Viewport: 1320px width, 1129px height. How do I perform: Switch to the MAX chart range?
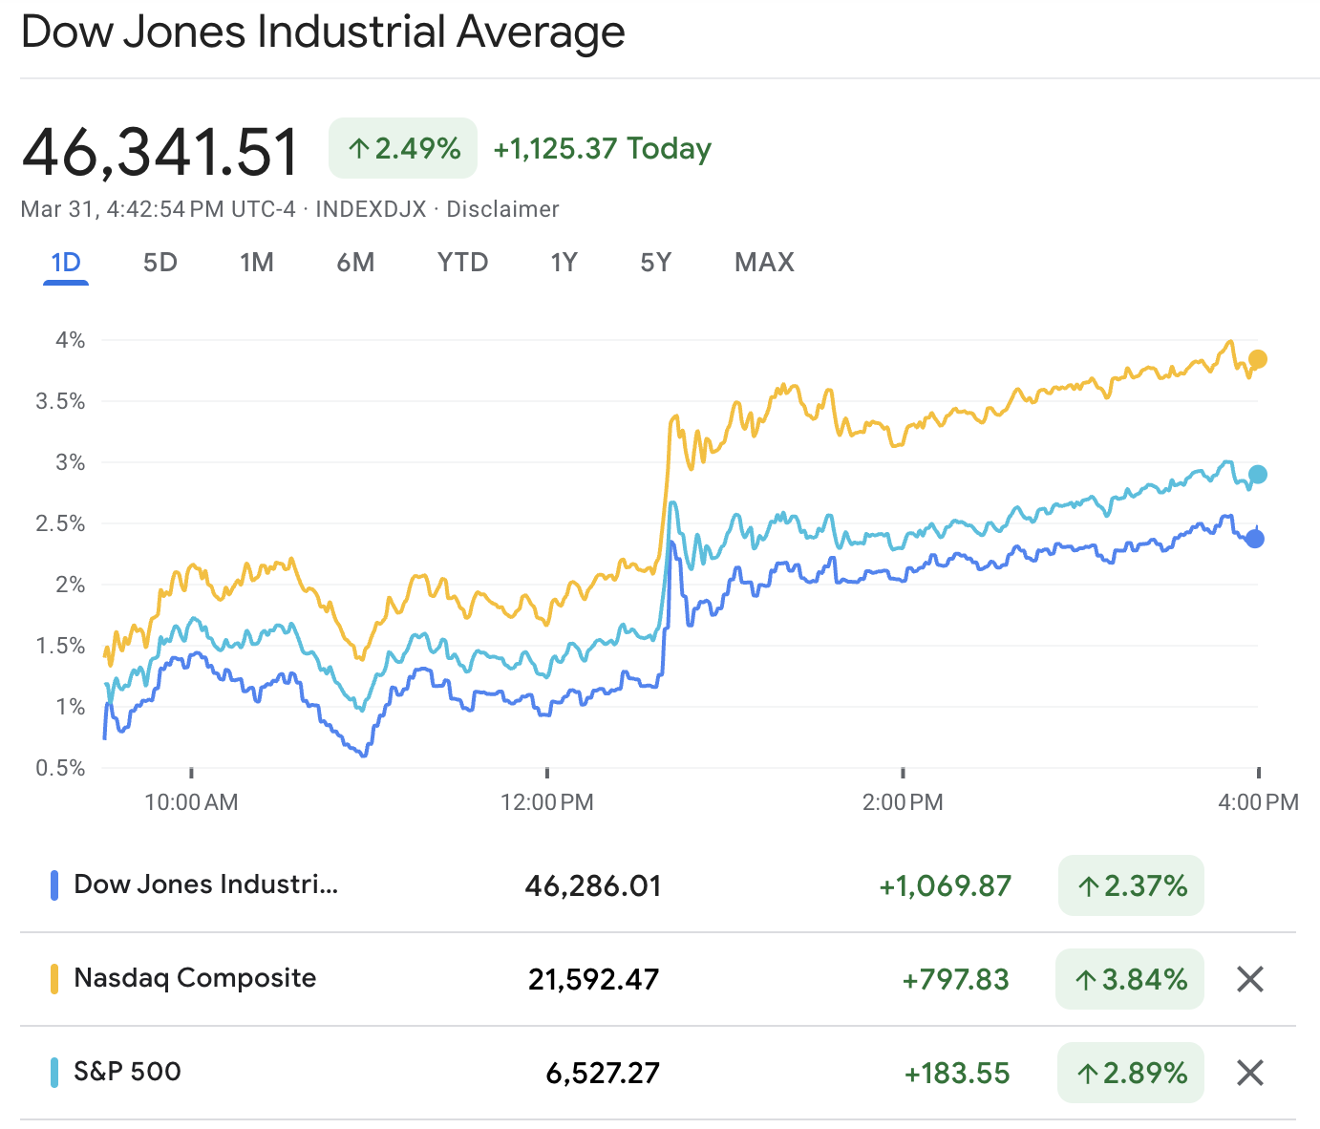(x=763, y=262)
